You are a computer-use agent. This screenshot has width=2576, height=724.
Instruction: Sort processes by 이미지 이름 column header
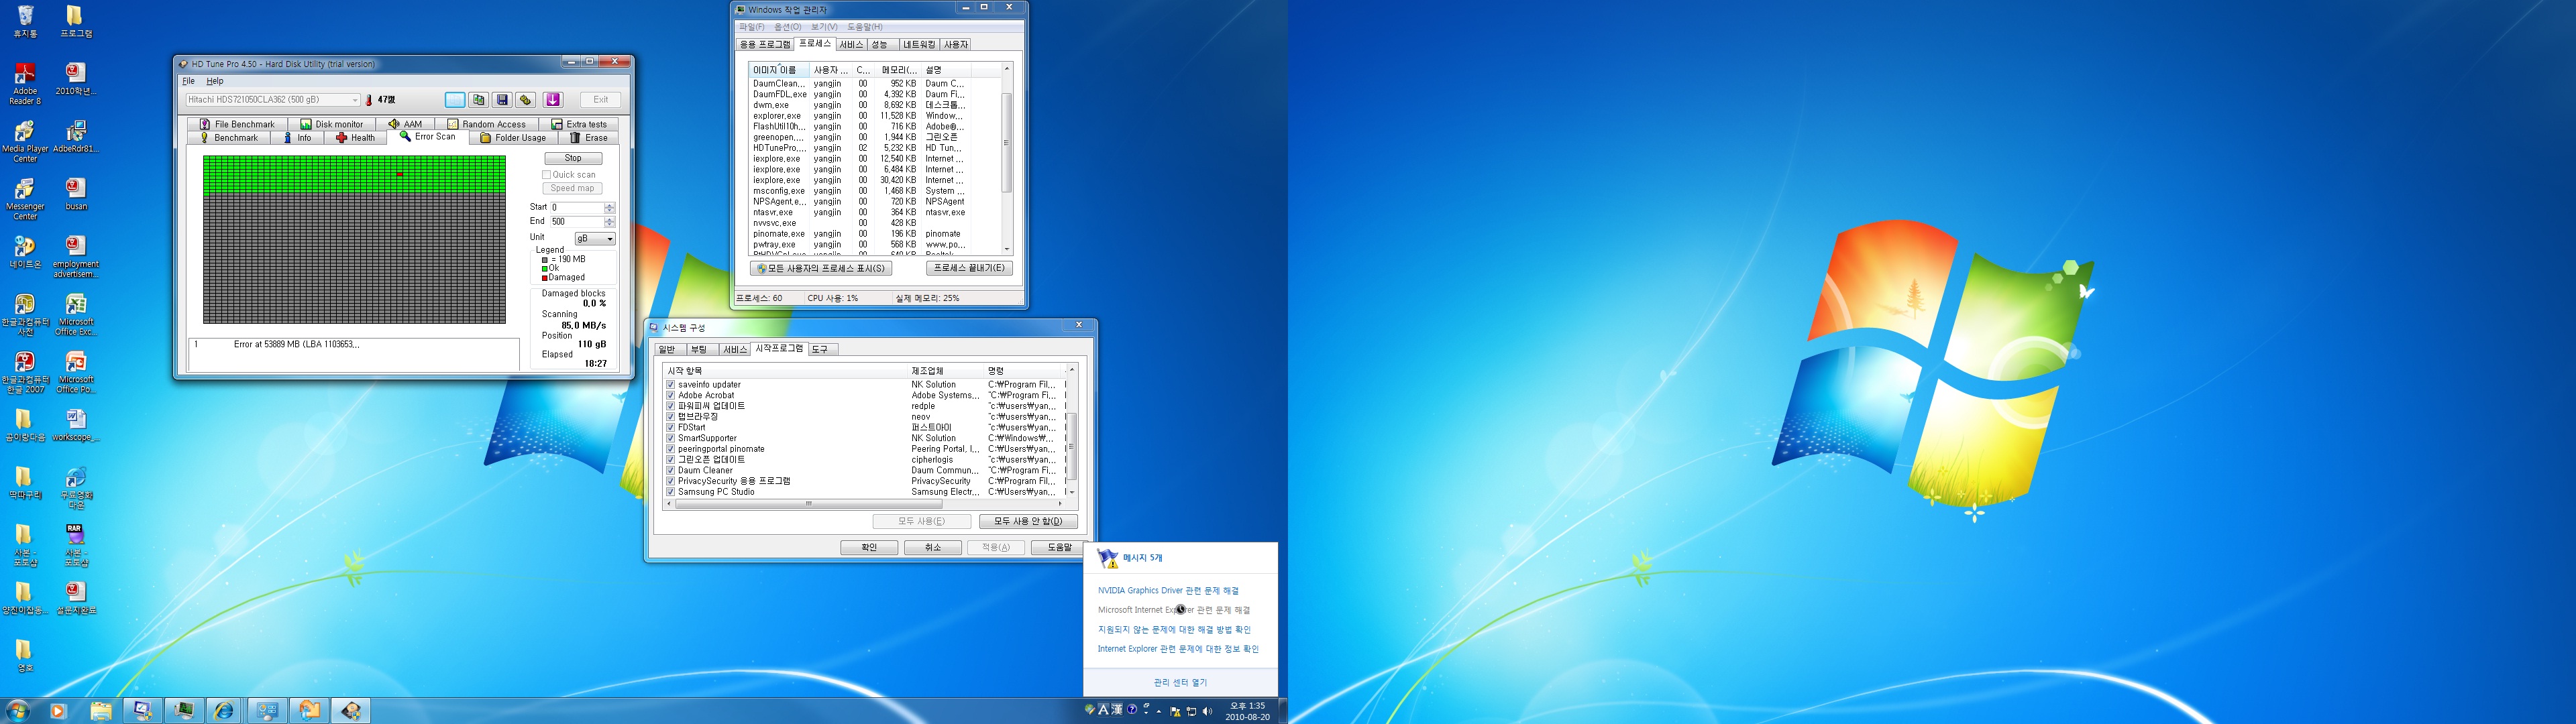(x=778, y=70)
